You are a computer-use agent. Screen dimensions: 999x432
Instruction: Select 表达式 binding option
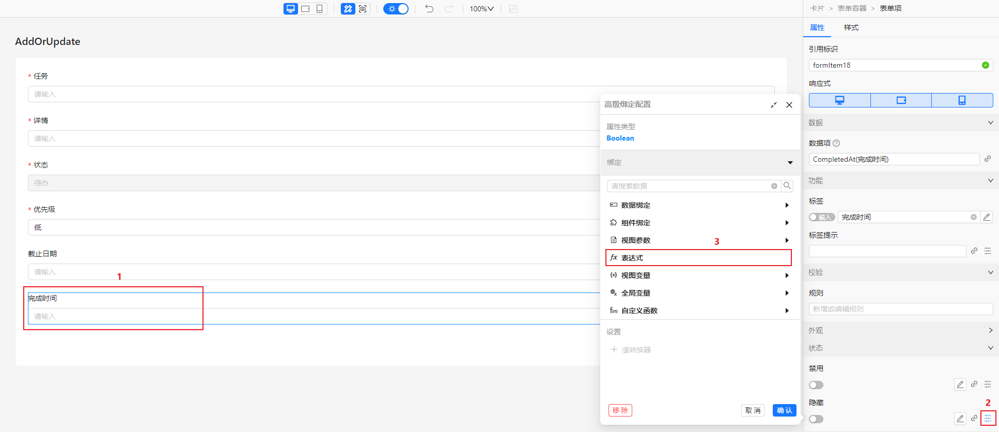click(698, 258)
